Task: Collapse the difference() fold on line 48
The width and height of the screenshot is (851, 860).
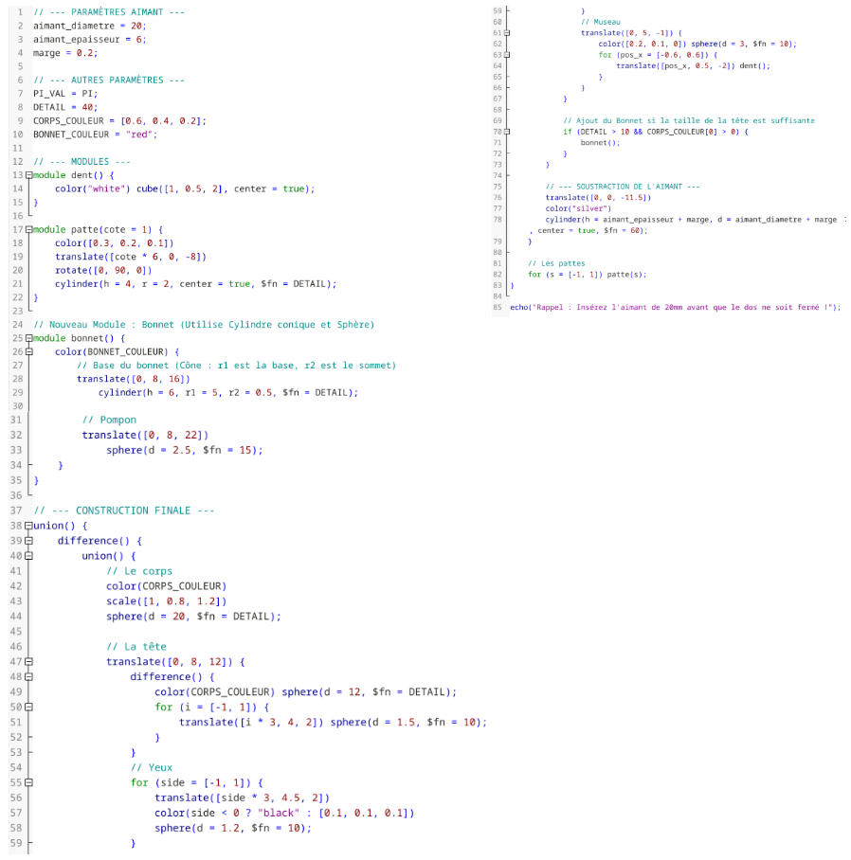Action: point(29,677)
